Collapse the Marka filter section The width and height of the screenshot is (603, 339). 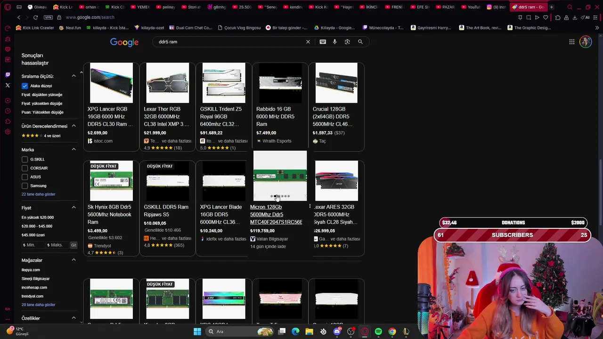click(x=73, y=149)
